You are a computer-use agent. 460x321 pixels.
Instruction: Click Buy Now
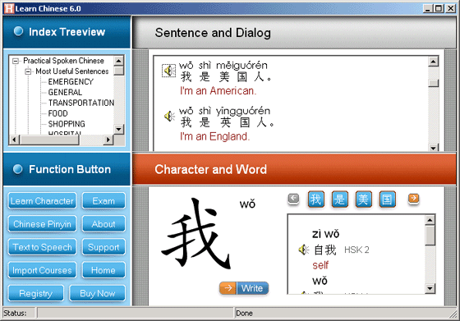(98, 293)
